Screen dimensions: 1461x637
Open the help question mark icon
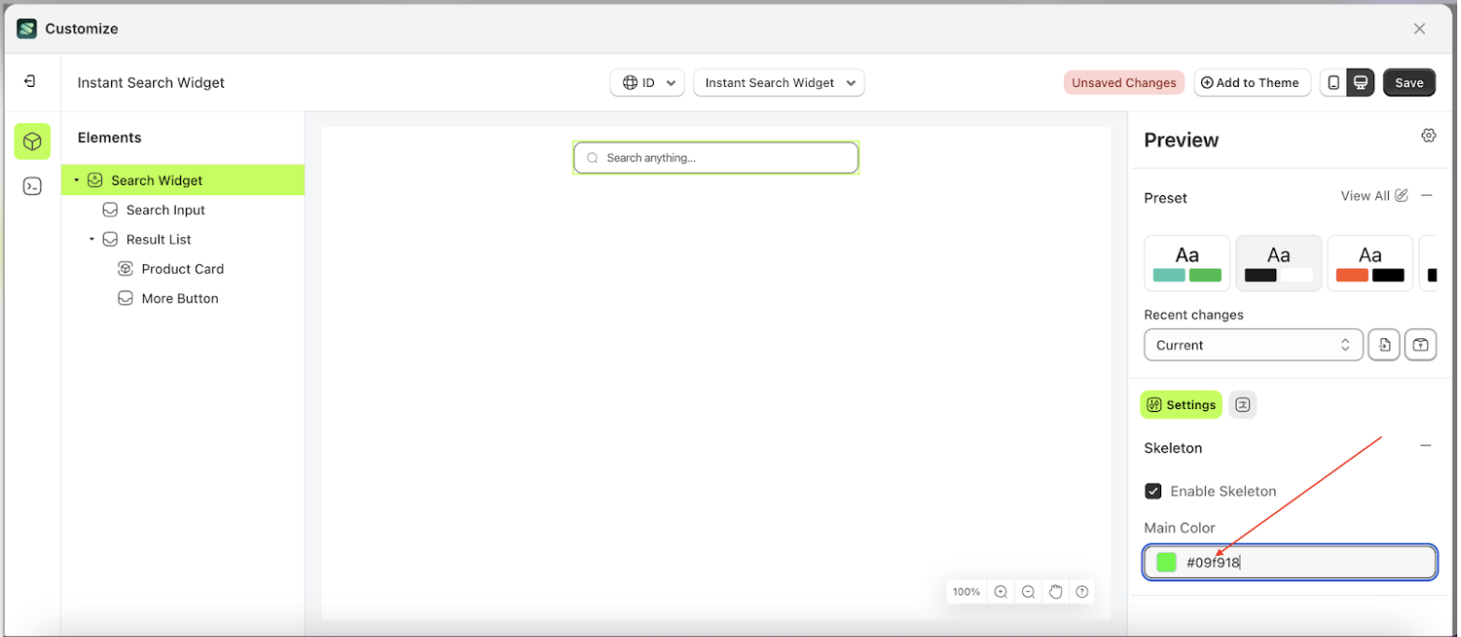tap(1081, 591)
